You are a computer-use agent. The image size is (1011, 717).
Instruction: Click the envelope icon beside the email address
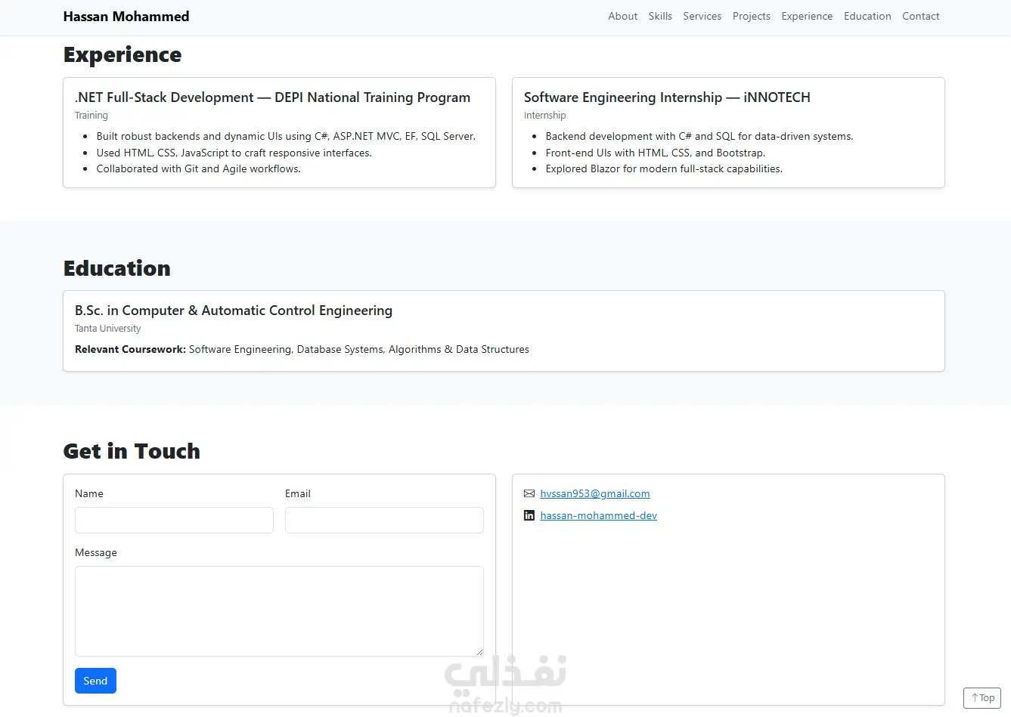tap(529, 494)
